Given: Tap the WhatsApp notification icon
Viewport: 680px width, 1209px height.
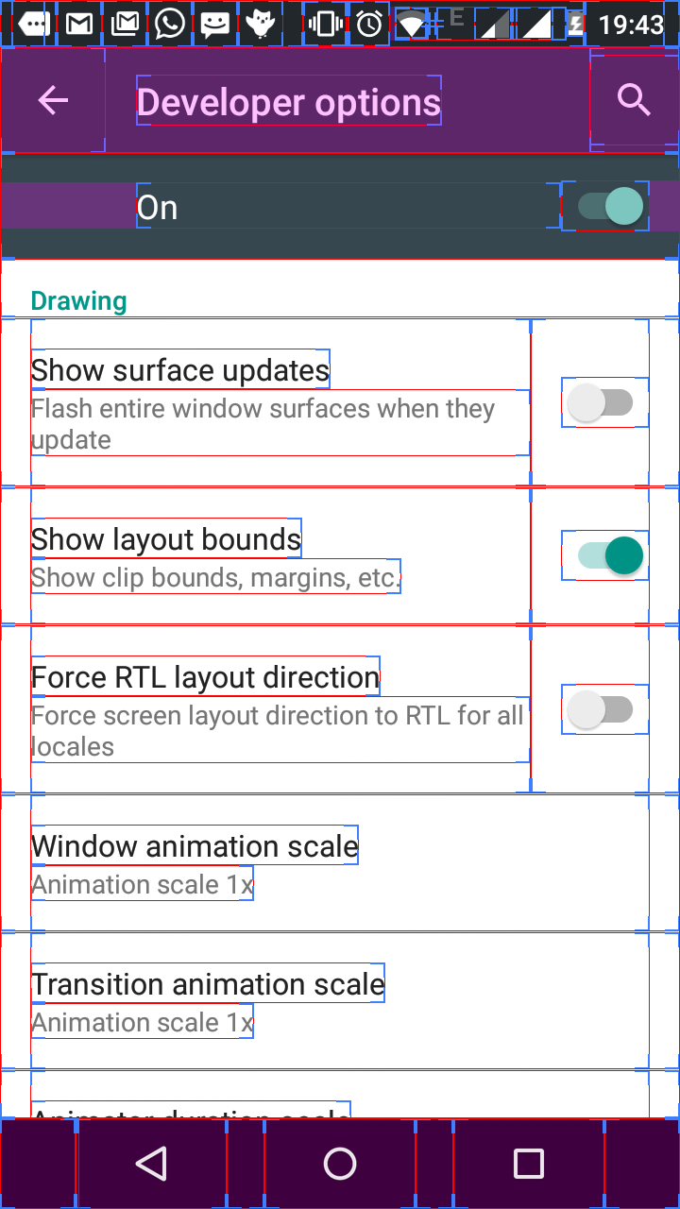Looking at the screenshot, I should pyautogui.click(x=170, y=24).
